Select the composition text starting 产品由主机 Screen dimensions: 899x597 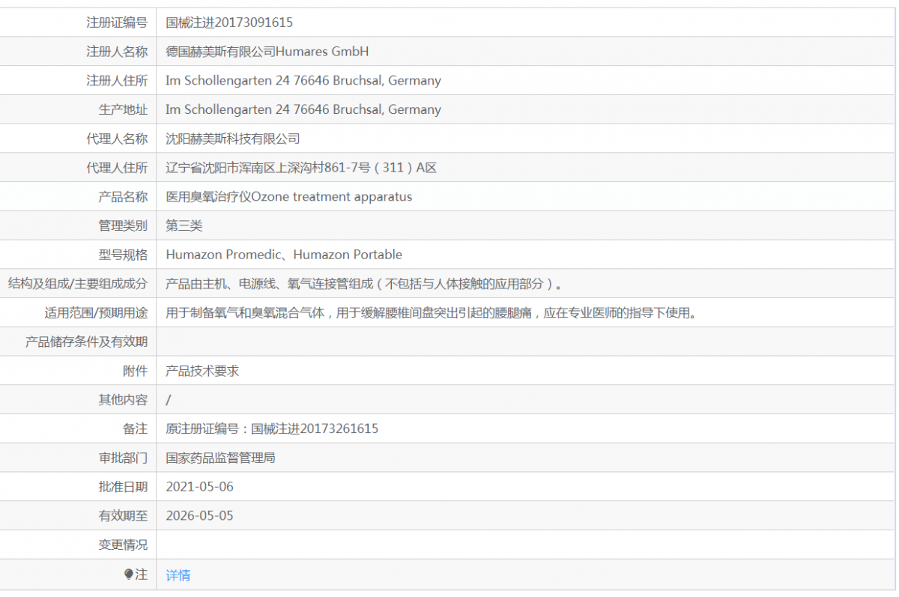click(364, 284)
